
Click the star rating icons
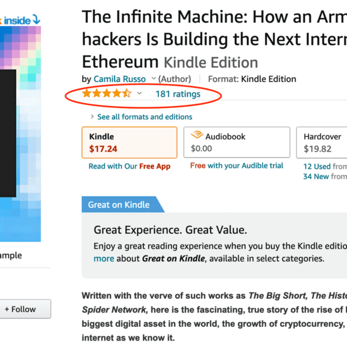[107, 93]
